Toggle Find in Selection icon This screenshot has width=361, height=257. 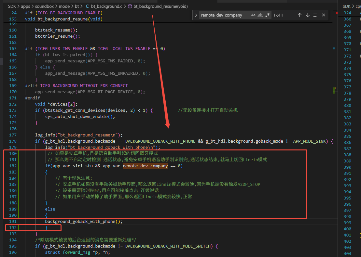pyautogui.click(x=316, y=15)
